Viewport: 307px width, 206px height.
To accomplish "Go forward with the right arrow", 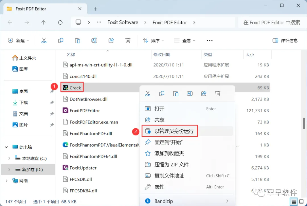I will click(27, 22).
